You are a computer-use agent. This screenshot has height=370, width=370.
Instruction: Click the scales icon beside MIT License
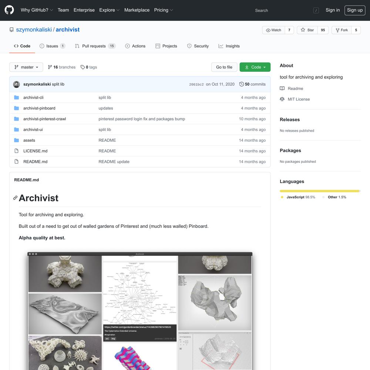pyautogui.click(x=282, y=99)
